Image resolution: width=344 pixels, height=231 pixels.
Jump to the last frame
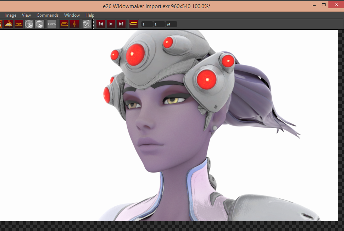click(x=121, y=24)
